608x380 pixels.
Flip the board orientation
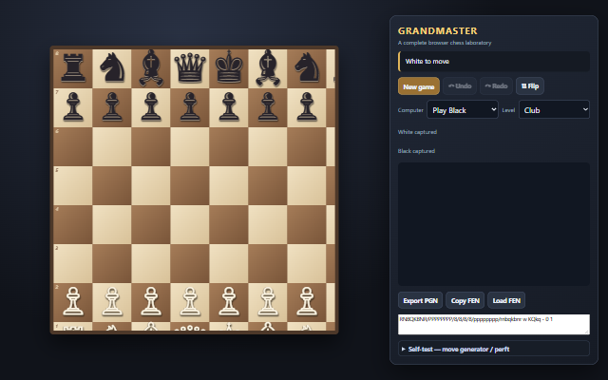530,86
